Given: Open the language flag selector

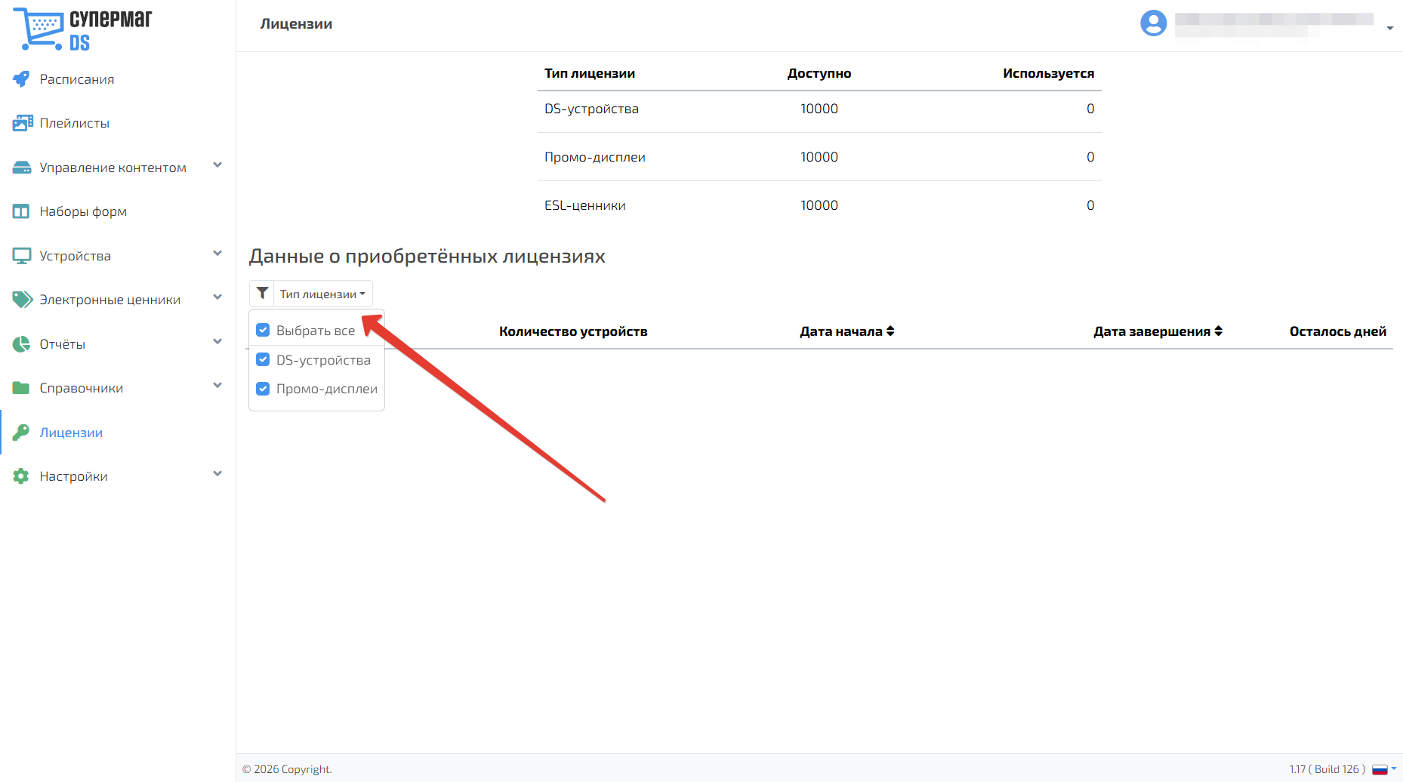Looking at the screenshot, I should coord(1383,769).
